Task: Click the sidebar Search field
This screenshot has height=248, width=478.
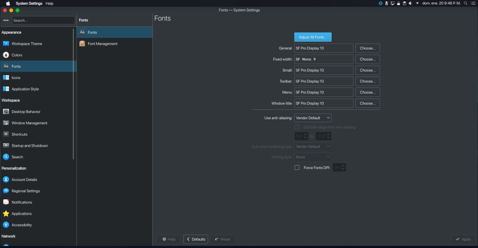Action: (43, 20)
